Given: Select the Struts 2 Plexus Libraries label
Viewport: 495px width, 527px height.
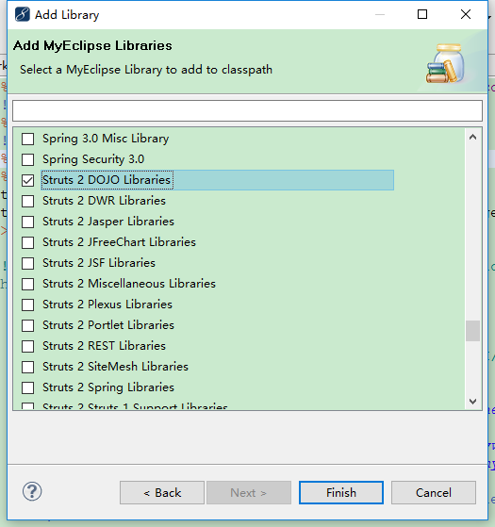Looking at the screenshot, I should click(107, 305).
